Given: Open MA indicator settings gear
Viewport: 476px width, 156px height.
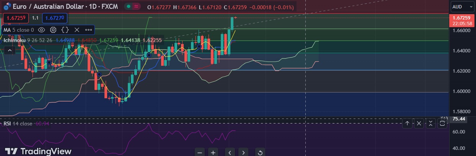Looking at the screenshot, I should [53, 29].
